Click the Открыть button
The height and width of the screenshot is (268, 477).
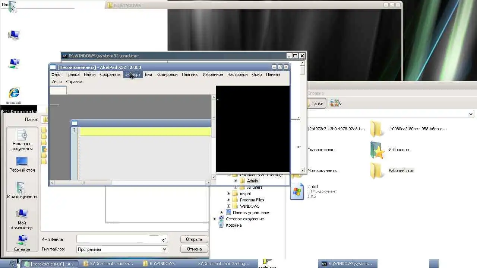(194, 239)
